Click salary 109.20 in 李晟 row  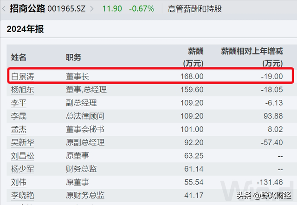click(192, 116)
